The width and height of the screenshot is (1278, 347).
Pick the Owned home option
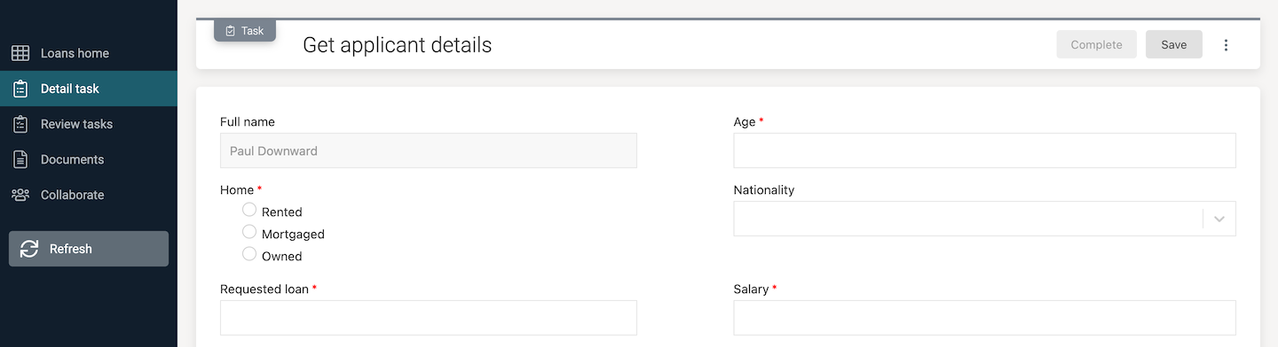(249, 254)
